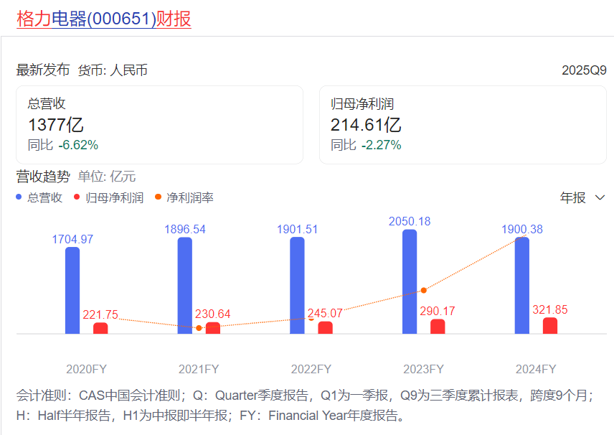Click the 归母净利润 214.61亿 summary card
The height and width of the screenshot is (435, 614).
pyautogui.click(x=462, y=125)
